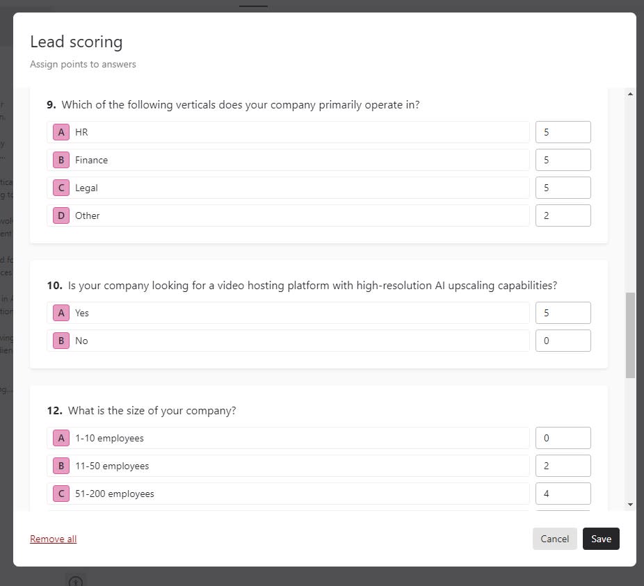Click the Remove all link
Image resolution: width=644 pixels, height=586 pixels.
pyautogui.click(x=53, y=539)
